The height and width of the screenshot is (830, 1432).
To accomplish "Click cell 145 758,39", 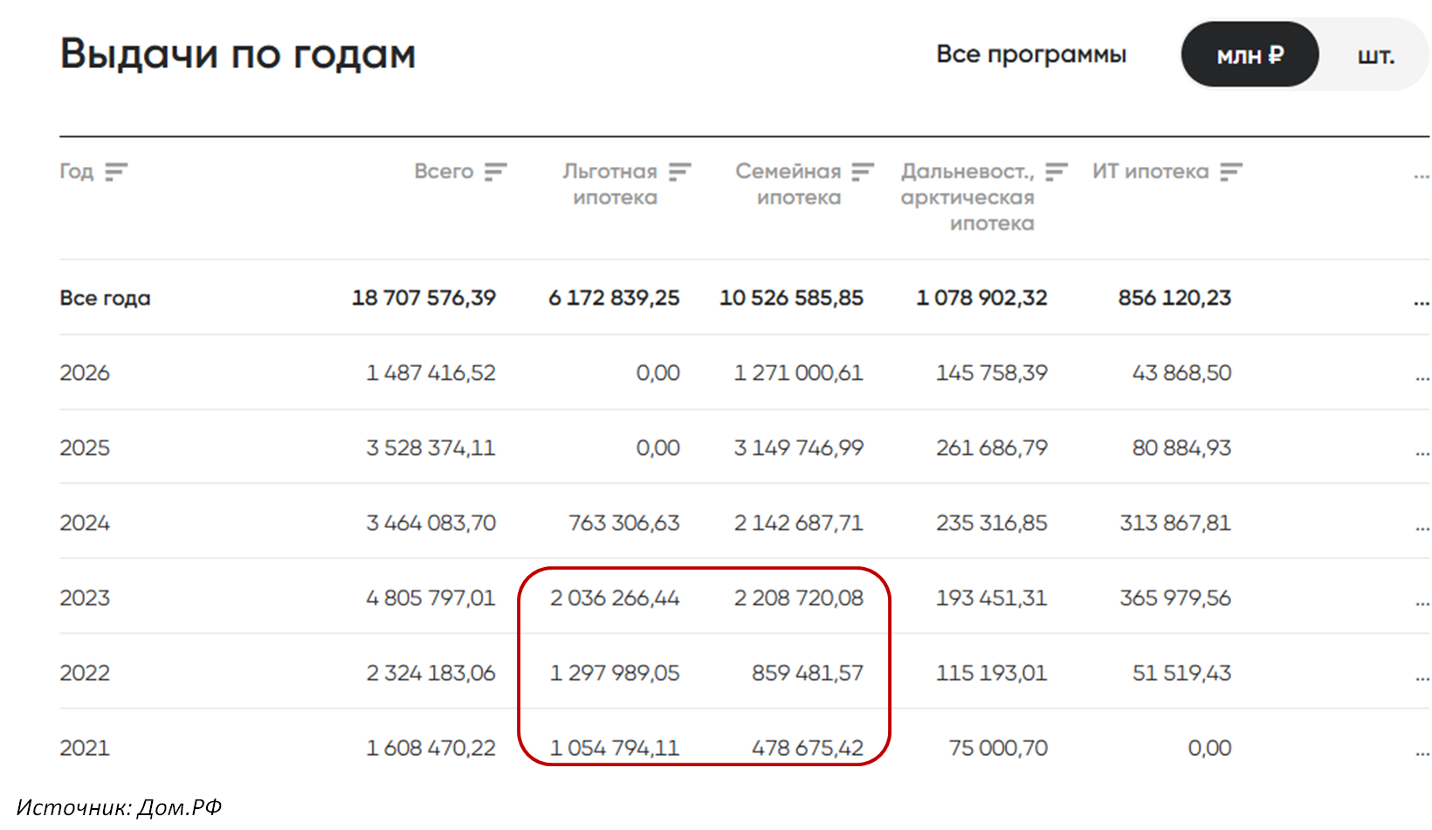I will click(992, 373).
